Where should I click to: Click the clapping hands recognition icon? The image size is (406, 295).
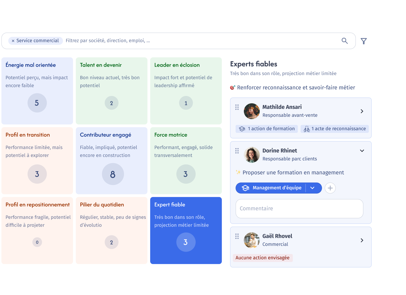coord(307,129)
